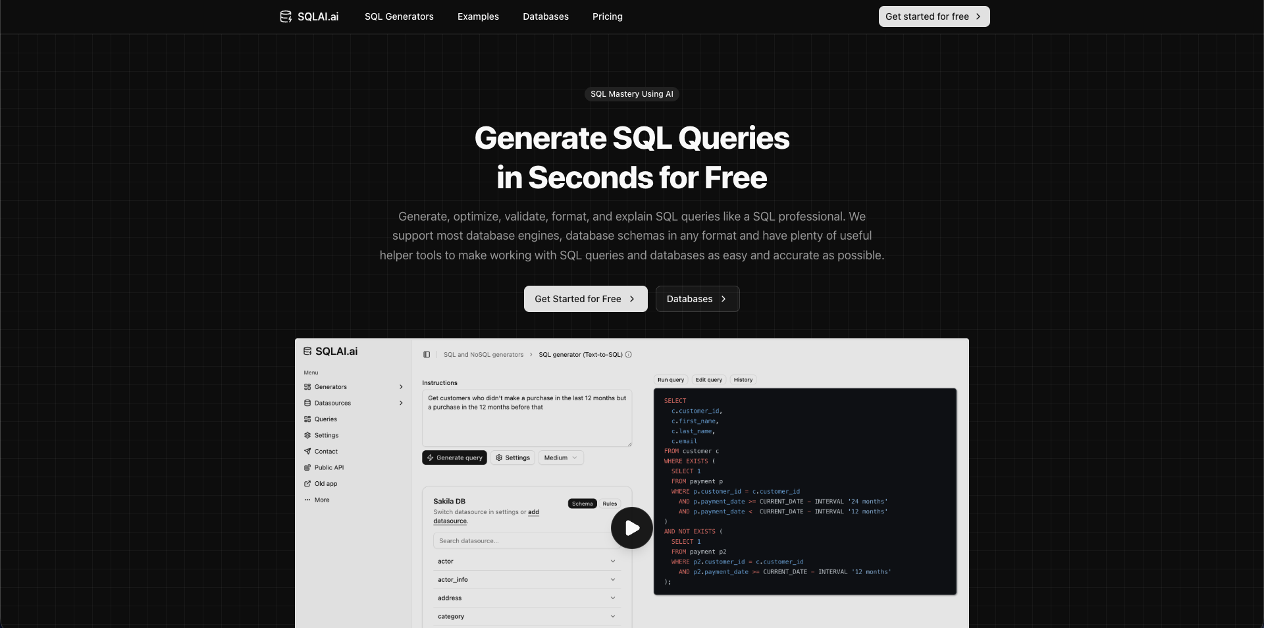1264x628 pixels.
Task: Click the header 'Get started for free' button
Action: 934,16
